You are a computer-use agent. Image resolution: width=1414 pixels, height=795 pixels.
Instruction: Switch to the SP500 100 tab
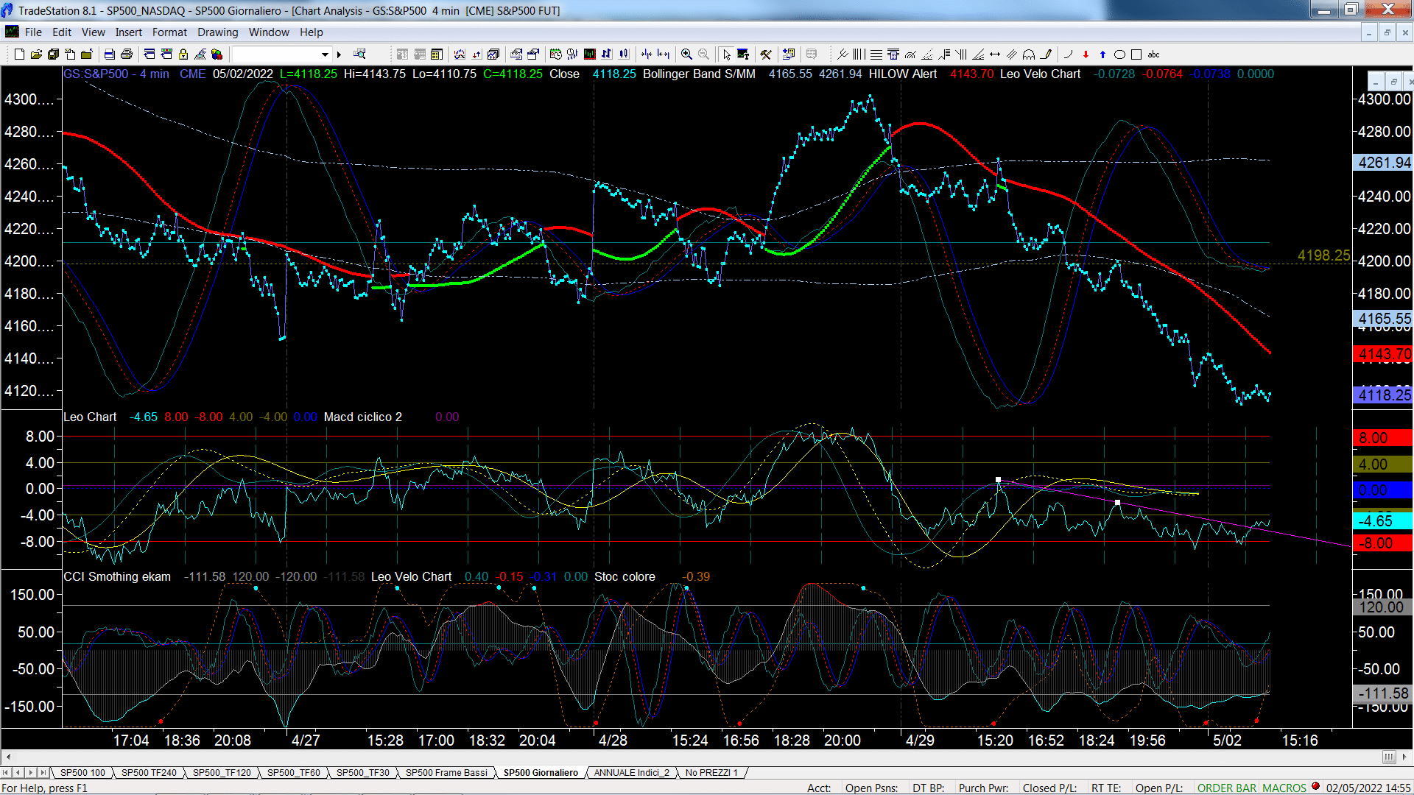[x=82, y=773]
